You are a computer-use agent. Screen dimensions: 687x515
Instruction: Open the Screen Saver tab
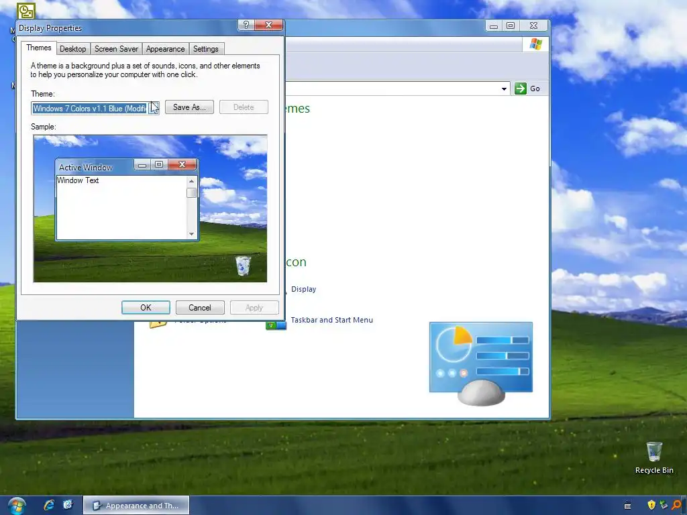click(x=116, y=48)
